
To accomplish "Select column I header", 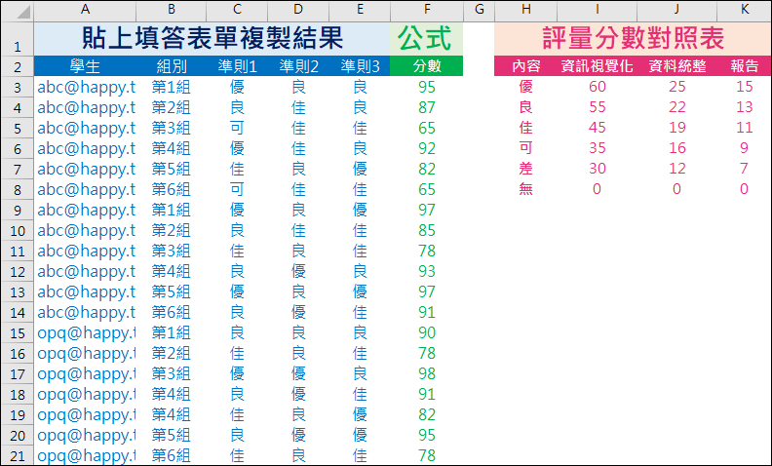I will pyautogui.click(x=598, y=10).
